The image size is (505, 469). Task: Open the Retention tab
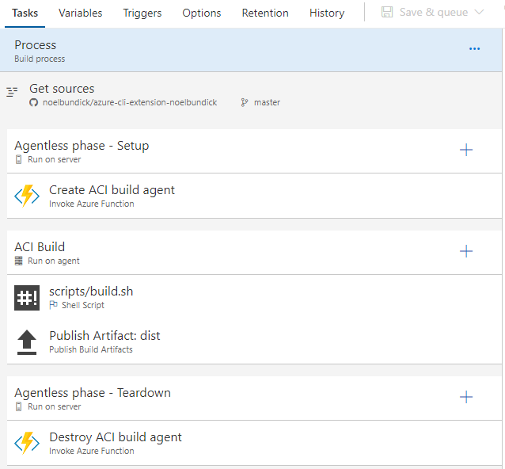click(x=265, y=13)
